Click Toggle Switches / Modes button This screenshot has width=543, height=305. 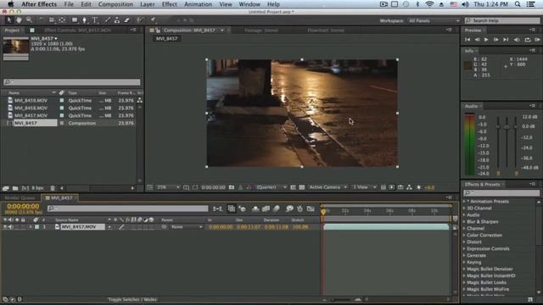(x=132, y=299)
